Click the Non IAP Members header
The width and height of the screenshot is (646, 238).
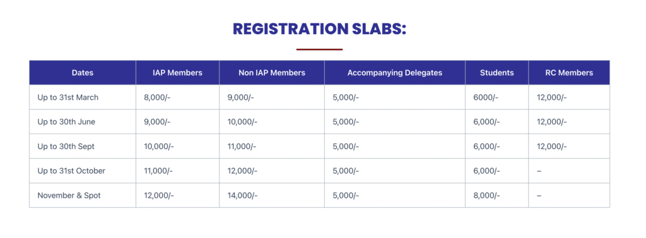(272, 73)
